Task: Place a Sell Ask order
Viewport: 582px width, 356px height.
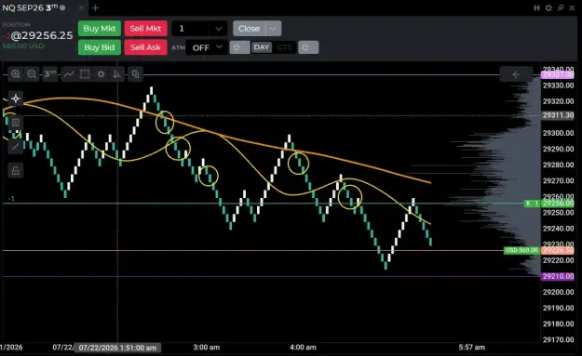Action: coord(145,47)
